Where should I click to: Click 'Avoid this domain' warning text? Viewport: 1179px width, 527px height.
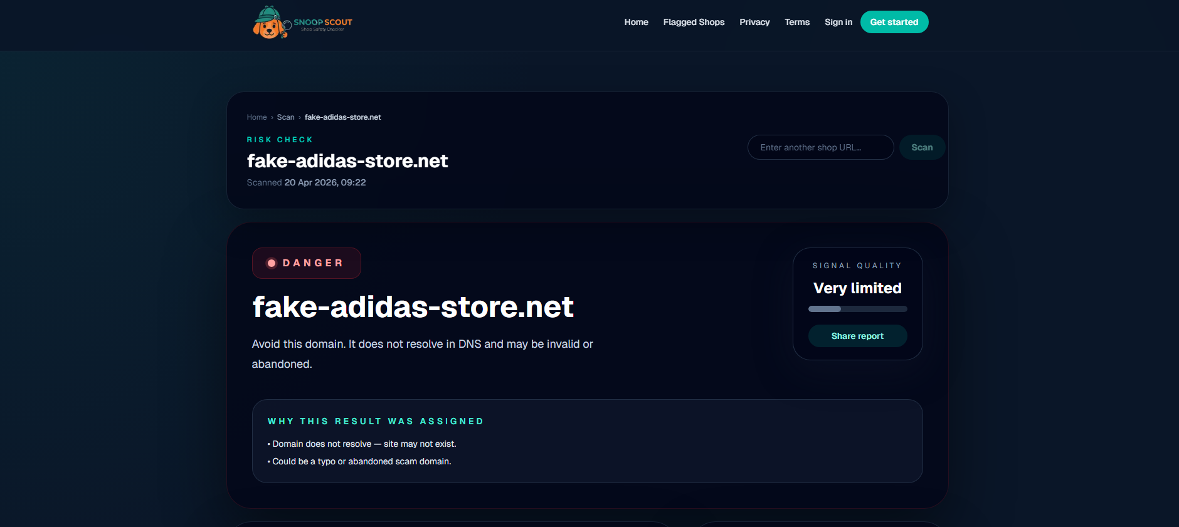(x=422, y=354)
